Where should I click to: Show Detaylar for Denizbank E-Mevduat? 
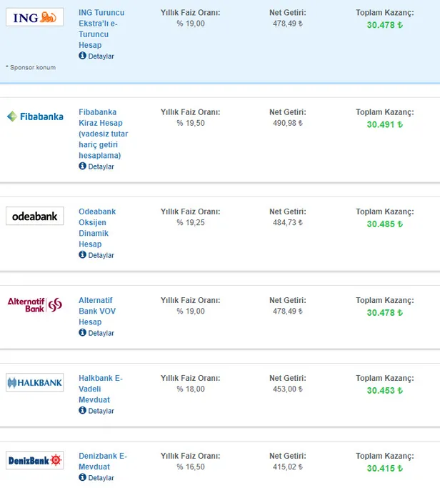click(x=101, y=478)
